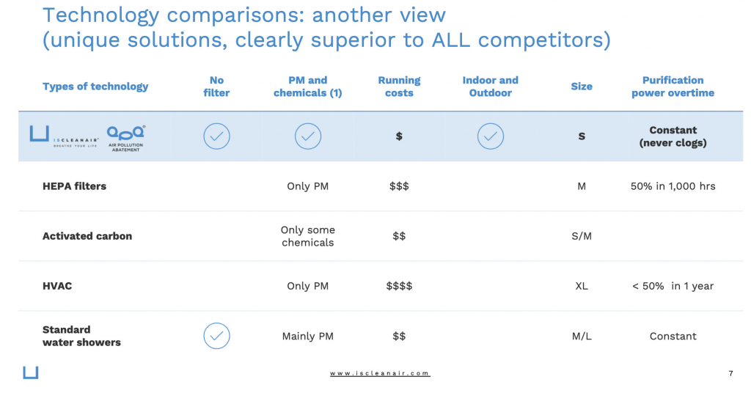Click the HEPA filters row label
The width and height of the screenshot is (751, 393).
point(74,186)
